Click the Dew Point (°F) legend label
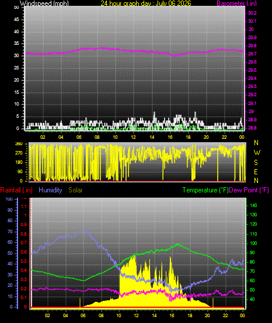The height and width of the screenshot is (323, 272). (249, 190)
